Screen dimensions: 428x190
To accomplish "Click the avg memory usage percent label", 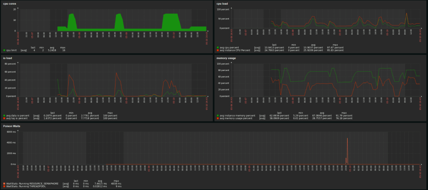I will click(x=237, y=118).
